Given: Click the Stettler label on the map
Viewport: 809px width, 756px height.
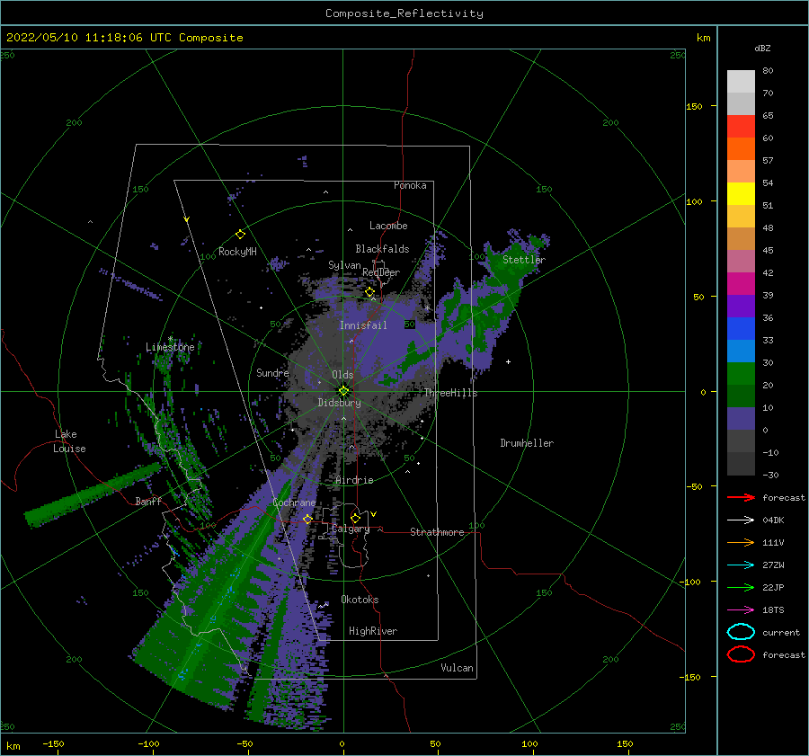Looking at the screenshot, I should [x=524, y=260].
